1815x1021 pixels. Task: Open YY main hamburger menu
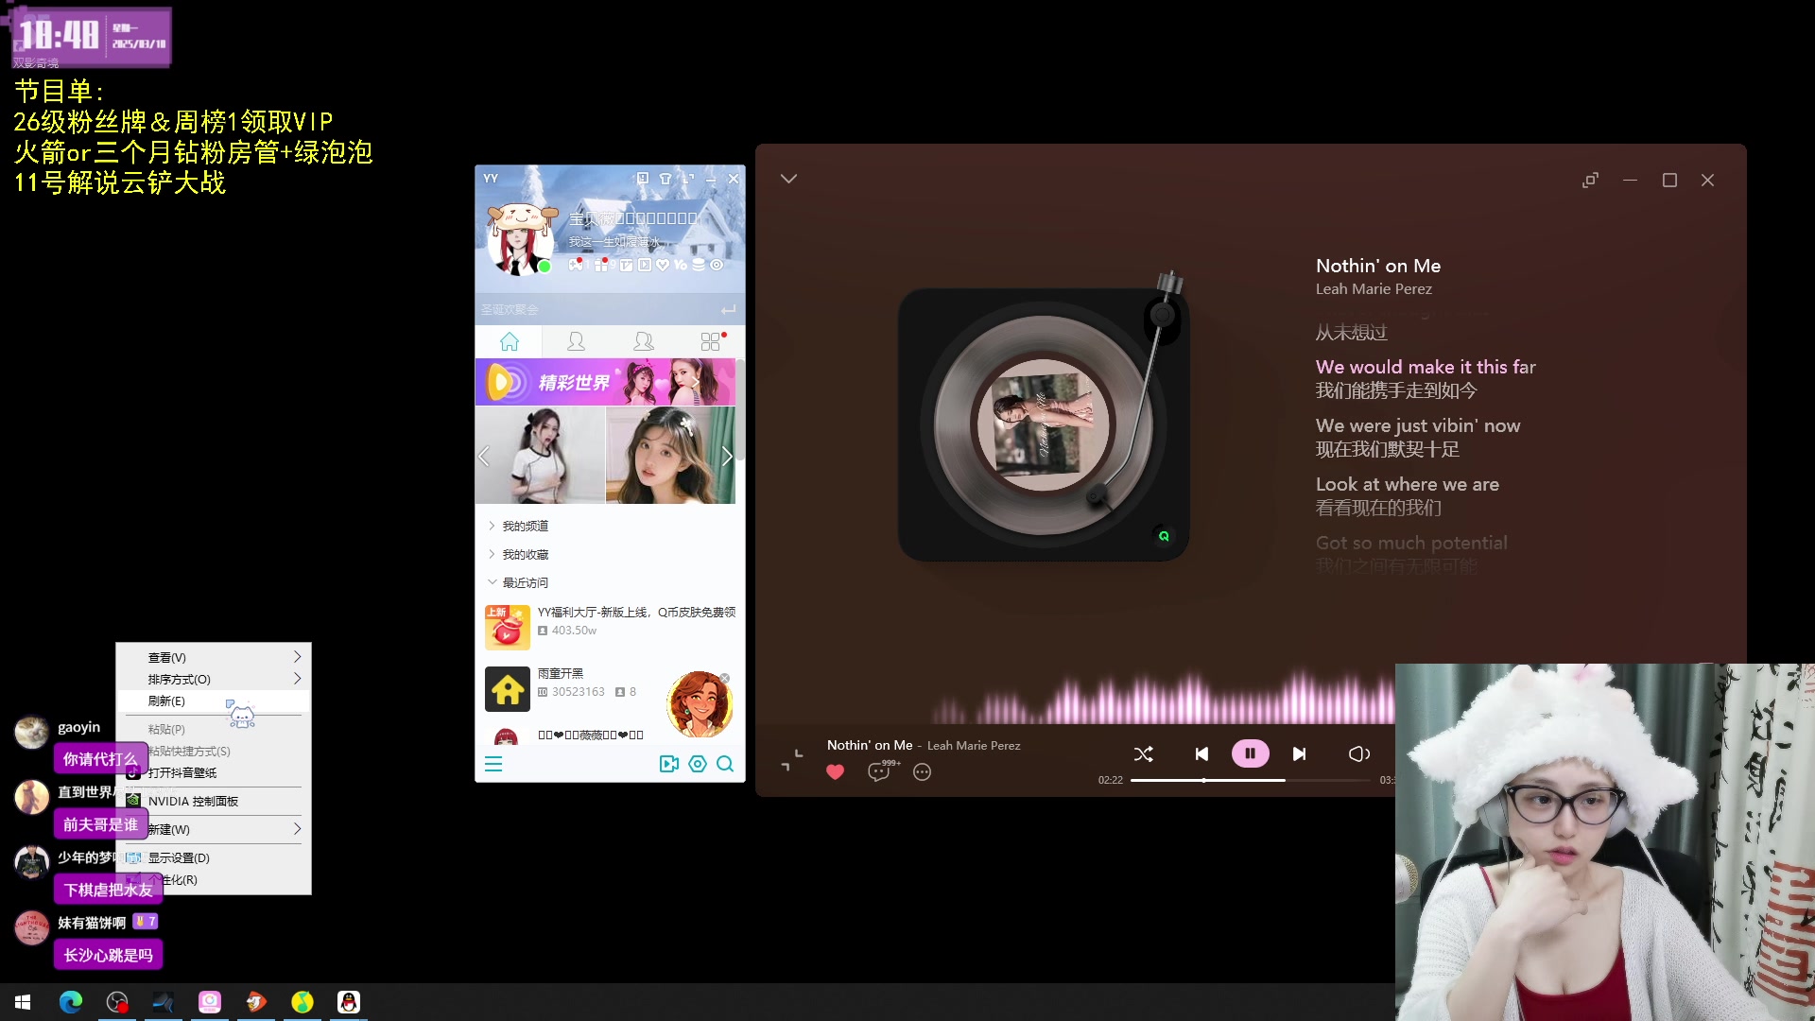(x=493, y=764)
